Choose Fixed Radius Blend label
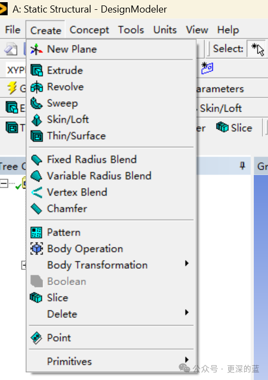 coord(92,159)
